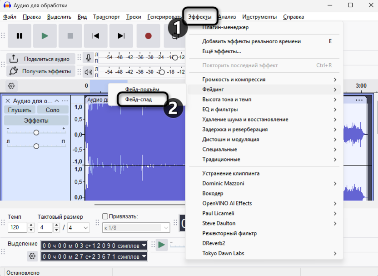This screenshot has height=276, width=378.
Task: Open timeline options gear icon
Action: (x=11, y=85)
